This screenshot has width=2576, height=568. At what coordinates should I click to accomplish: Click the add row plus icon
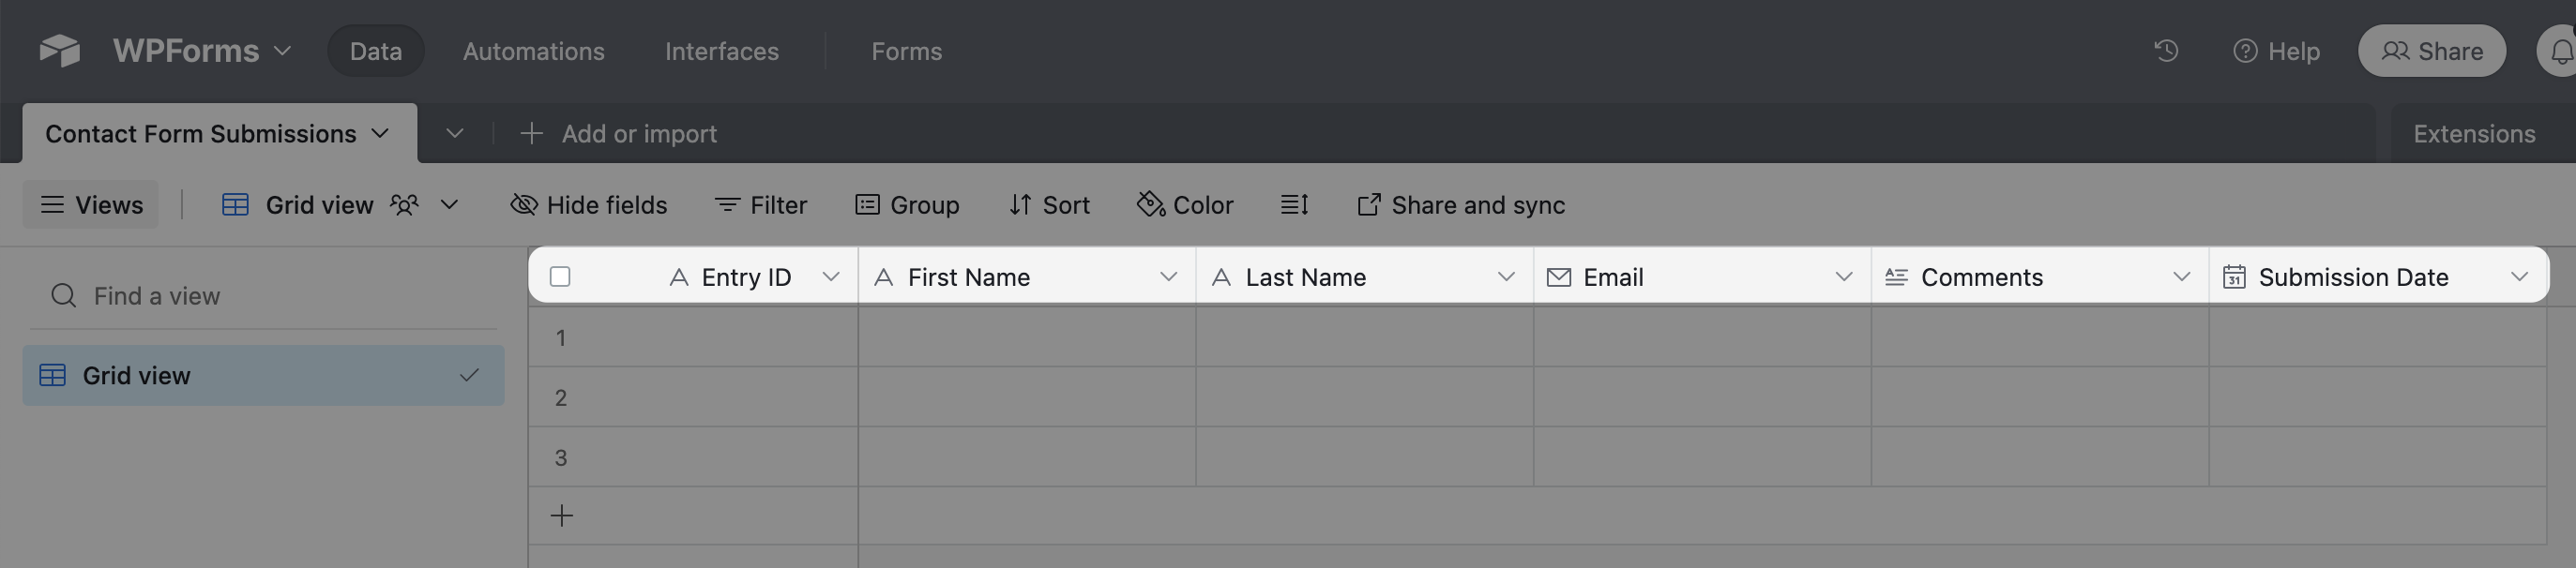[x=562, y=516]
